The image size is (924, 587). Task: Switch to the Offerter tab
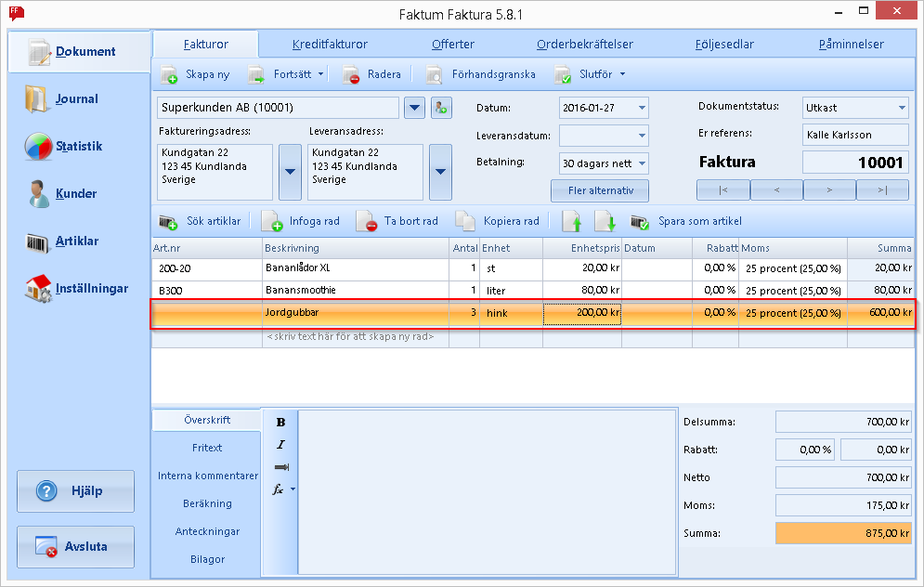(x=452, y=45)
